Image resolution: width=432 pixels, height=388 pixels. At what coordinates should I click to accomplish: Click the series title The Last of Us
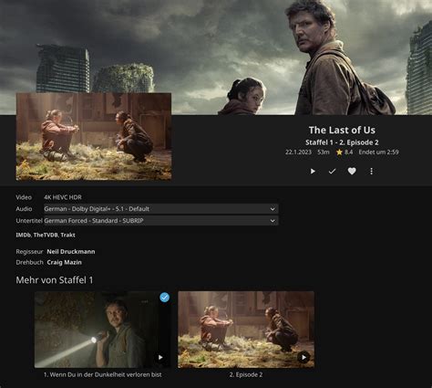point(342,130)
